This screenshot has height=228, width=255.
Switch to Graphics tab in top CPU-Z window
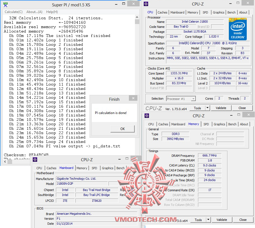[218, 12]
